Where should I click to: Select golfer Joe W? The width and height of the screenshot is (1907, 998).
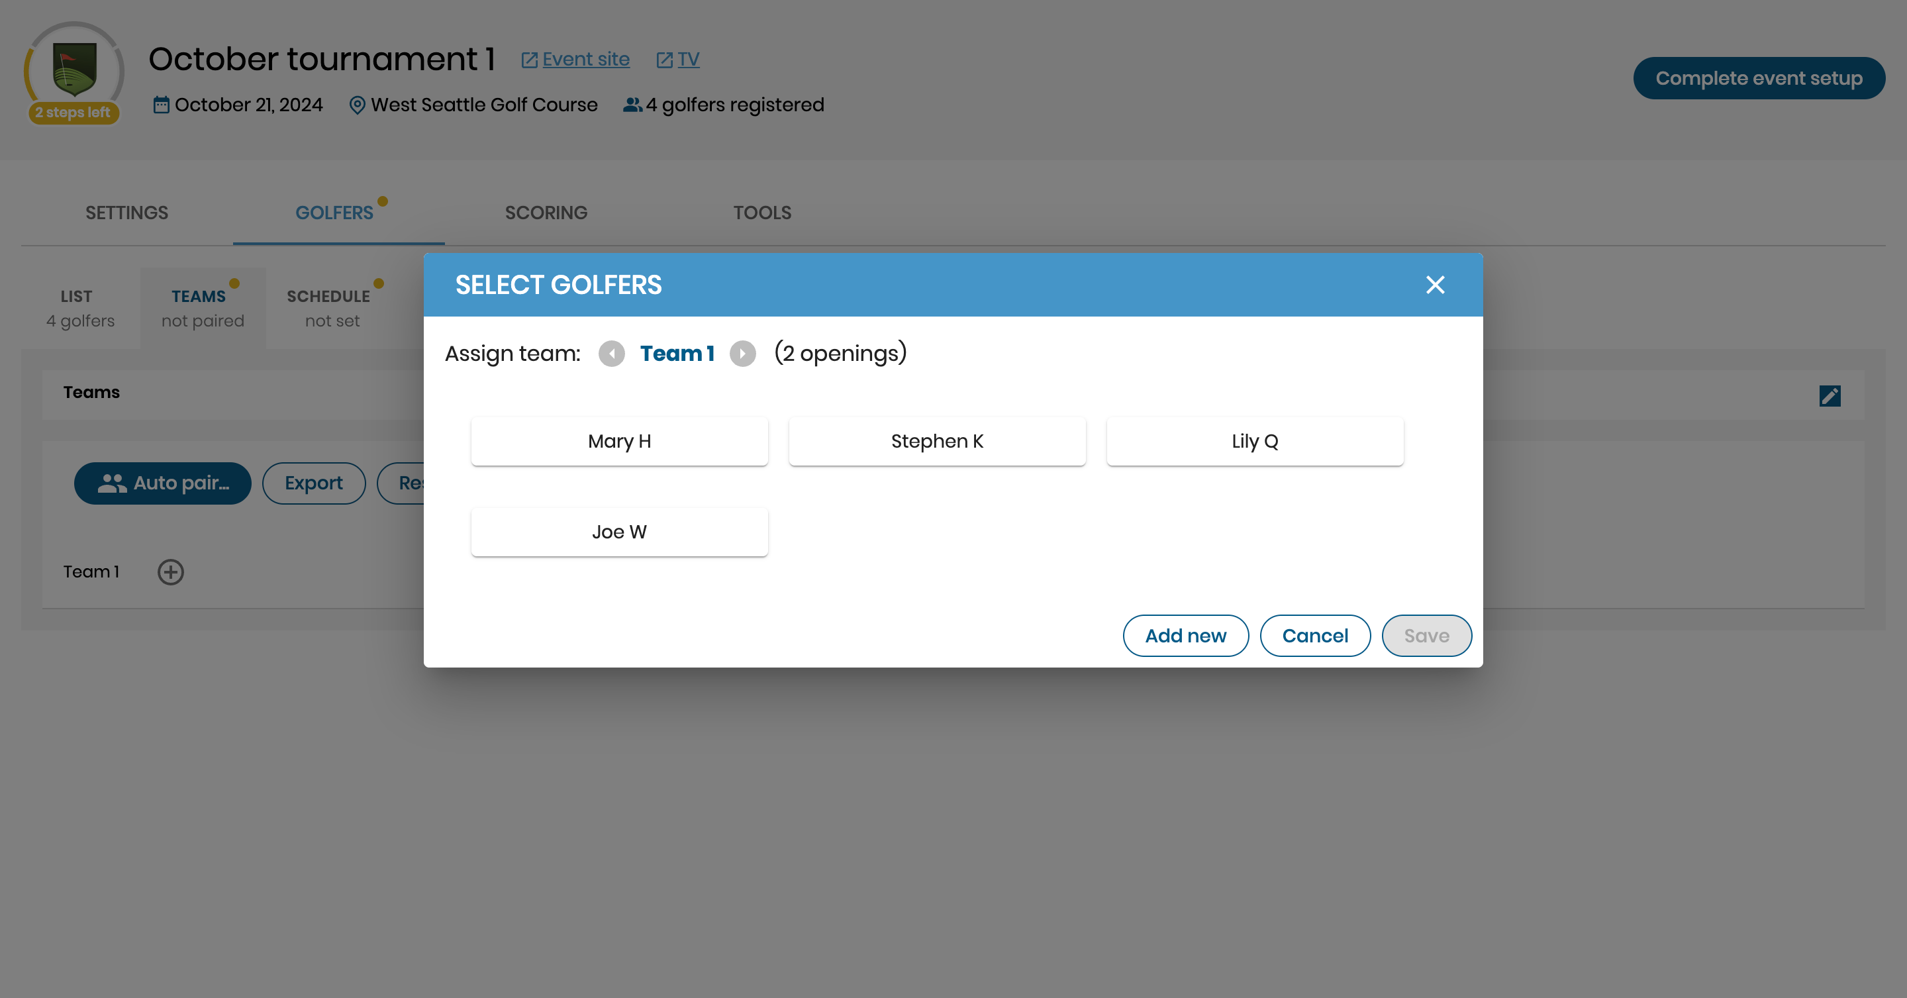619,532
